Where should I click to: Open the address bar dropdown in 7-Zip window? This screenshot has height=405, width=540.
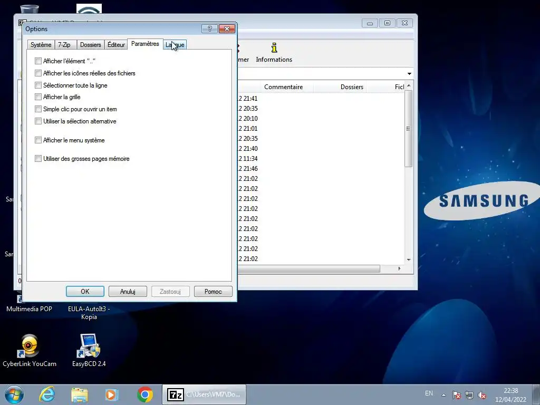409,74
